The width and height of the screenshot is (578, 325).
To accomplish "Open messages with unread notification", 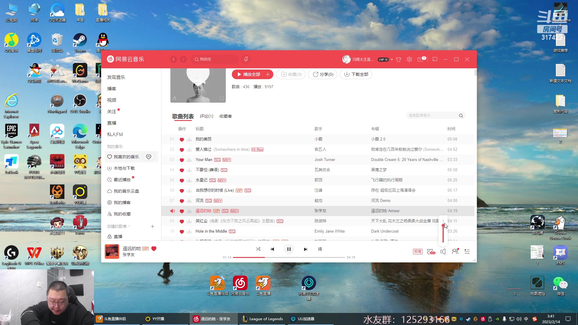I will pos(421,59).
